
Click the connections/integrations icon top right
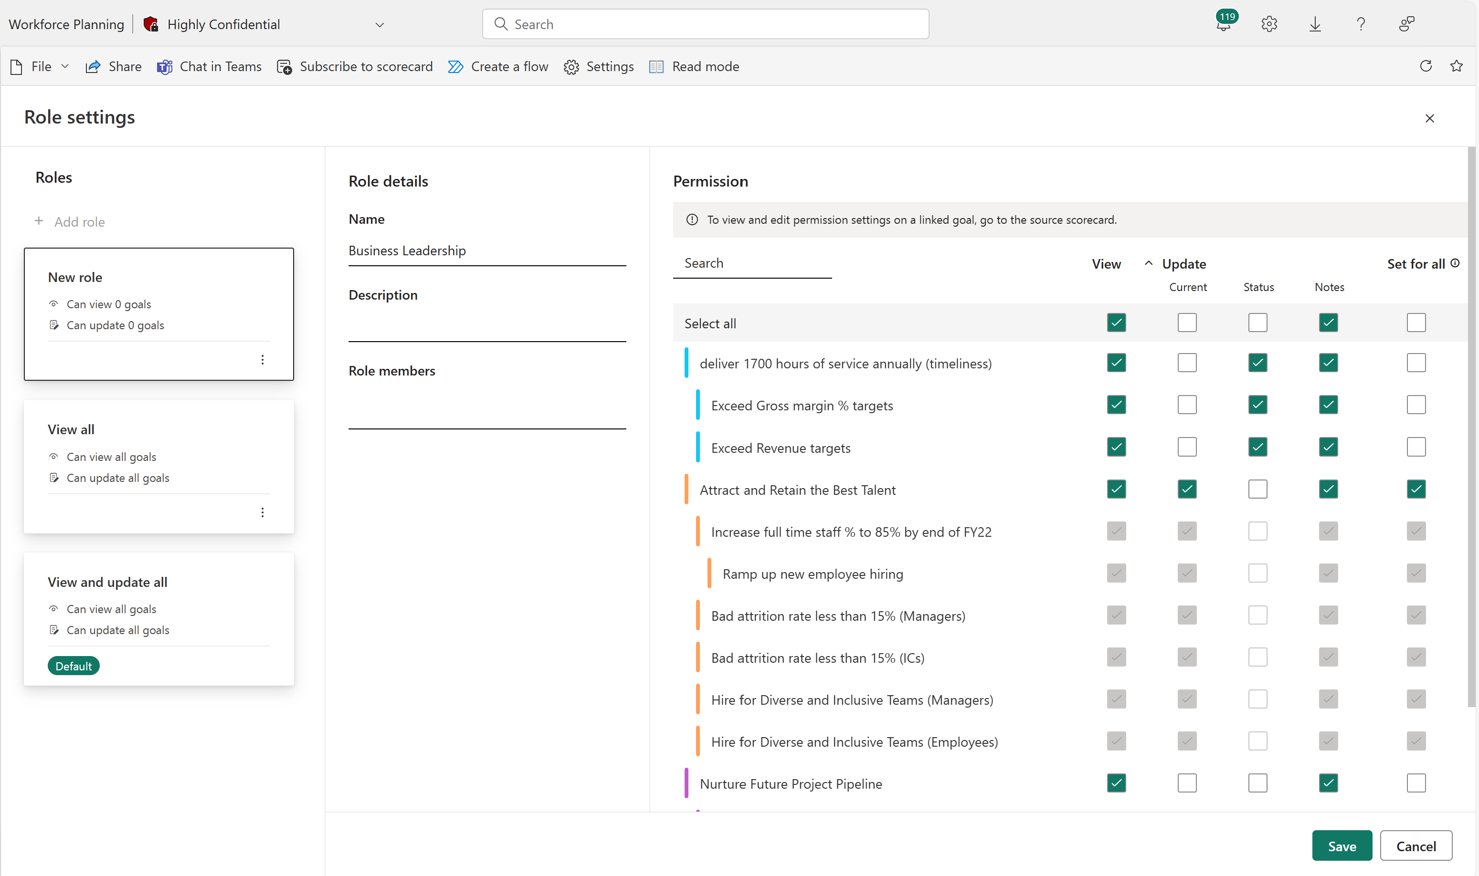coord(1406,23)
